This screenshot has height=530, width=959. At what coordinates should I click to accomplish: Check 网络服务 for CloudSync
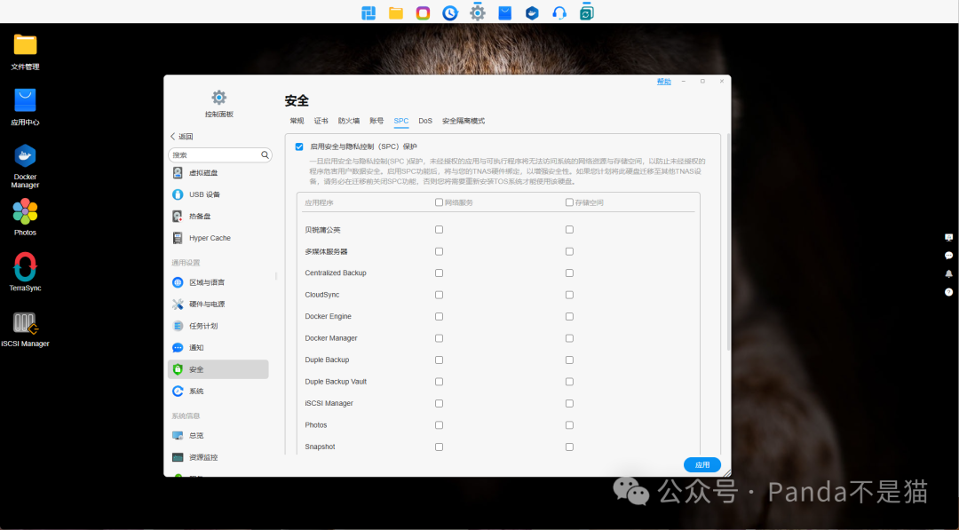[439, 294]
